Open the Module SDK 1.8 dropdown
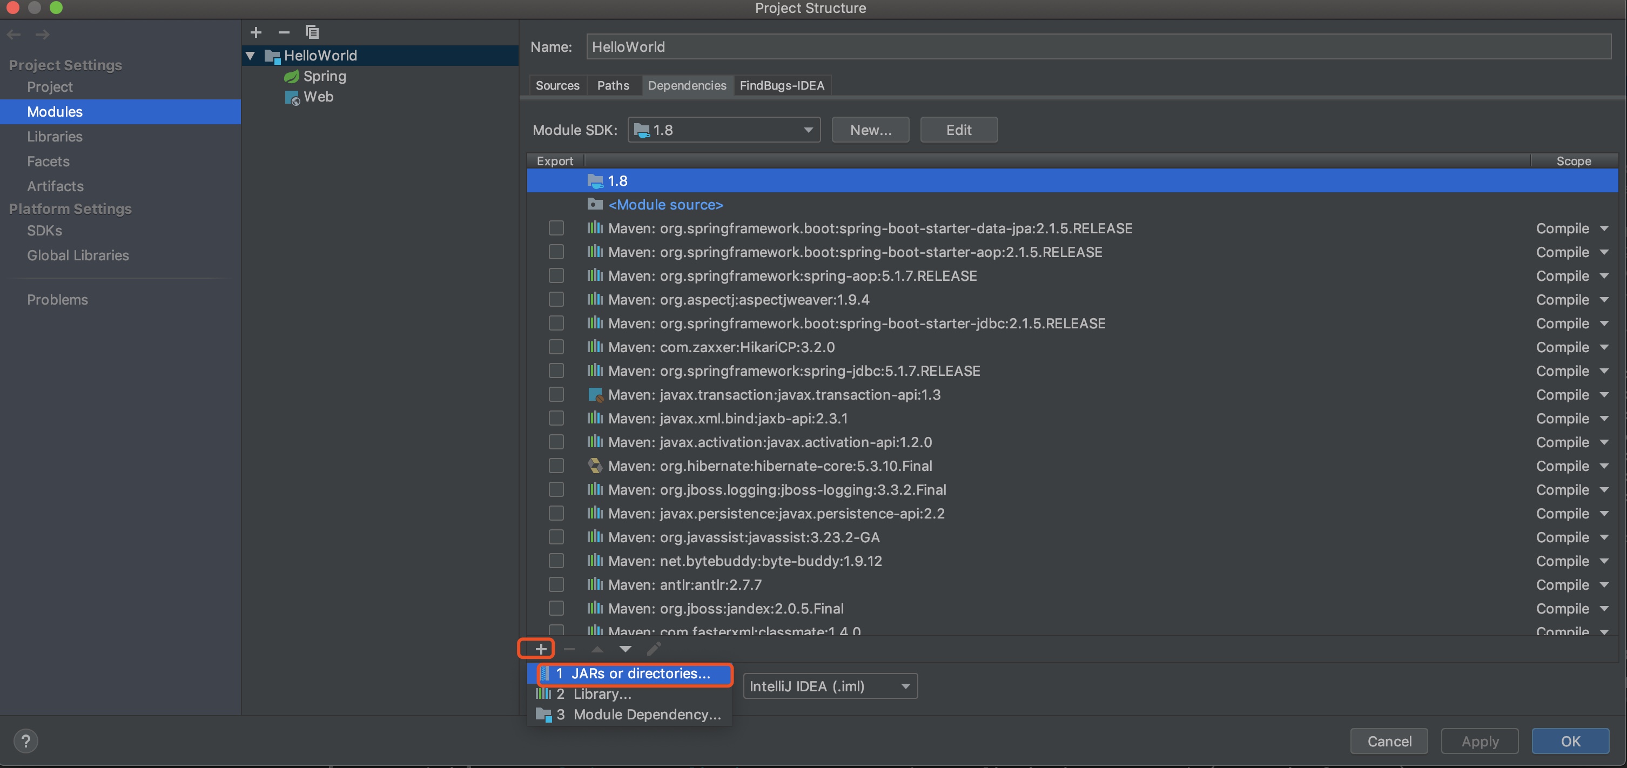The image size is (1627, 768). (723, 130)
